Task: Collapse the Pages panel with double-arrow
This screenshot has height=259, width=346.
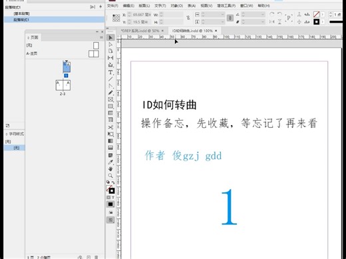Action: 97,32
